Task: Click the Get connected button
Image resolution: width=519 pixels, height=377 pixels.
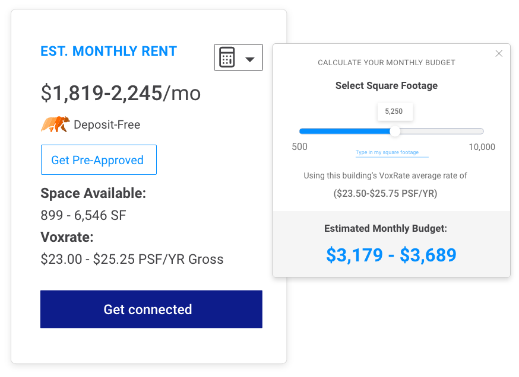Action: [x=151, y=309]
